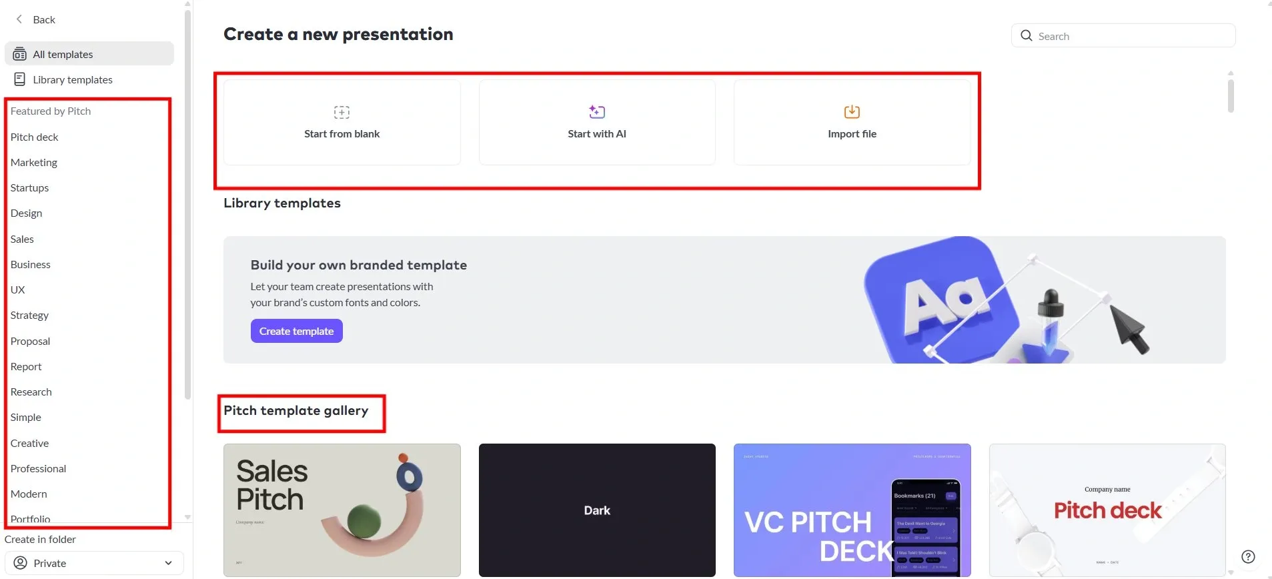Screen dimensions: 1272x579
Task: Click the search magnifier icon
Action: [x=1026, y=35]
